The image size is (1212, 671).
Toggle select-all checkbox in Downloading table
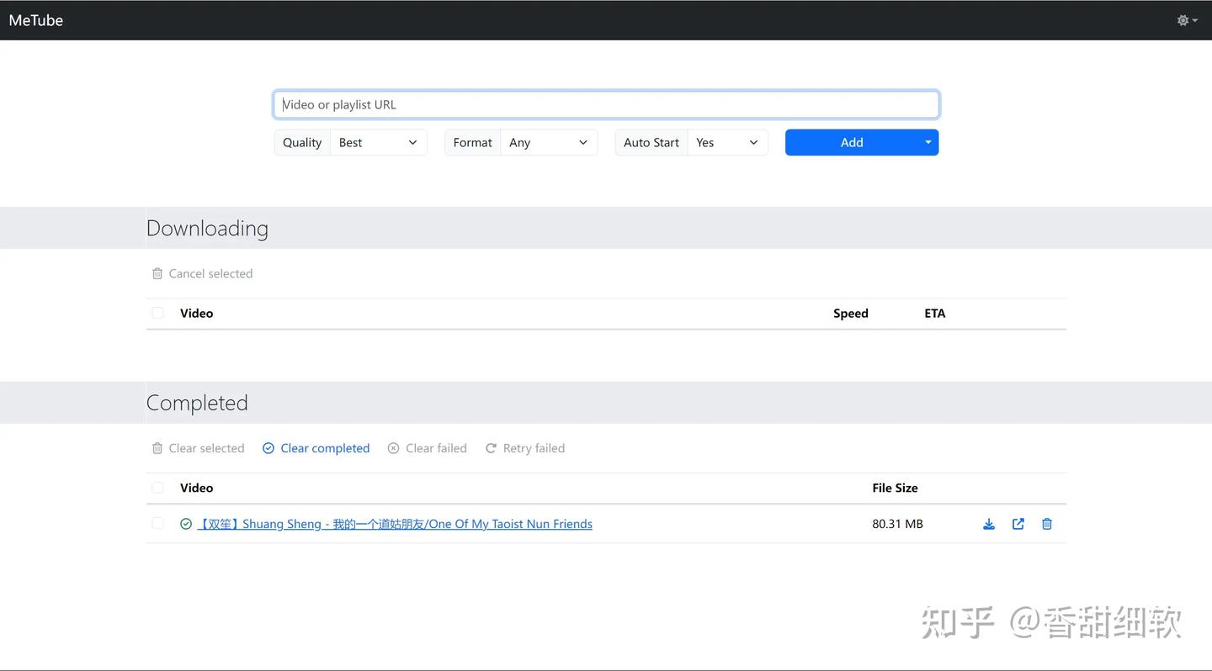pos(157,313)
